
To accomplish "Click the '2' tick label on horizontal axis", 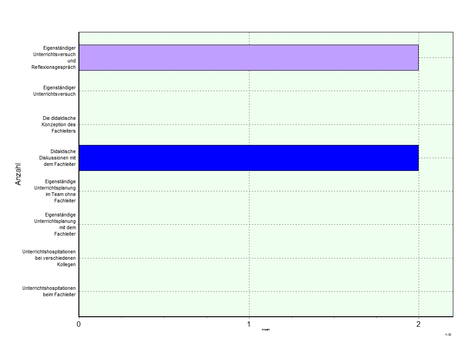I will click(419, 324).
